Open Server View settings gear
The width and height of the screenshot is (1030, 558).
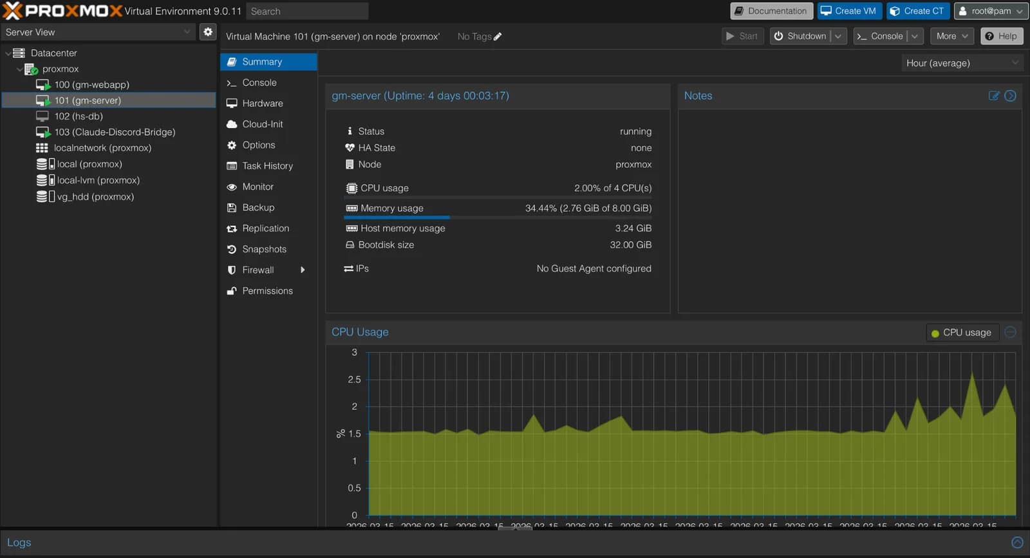pos(208,32)
